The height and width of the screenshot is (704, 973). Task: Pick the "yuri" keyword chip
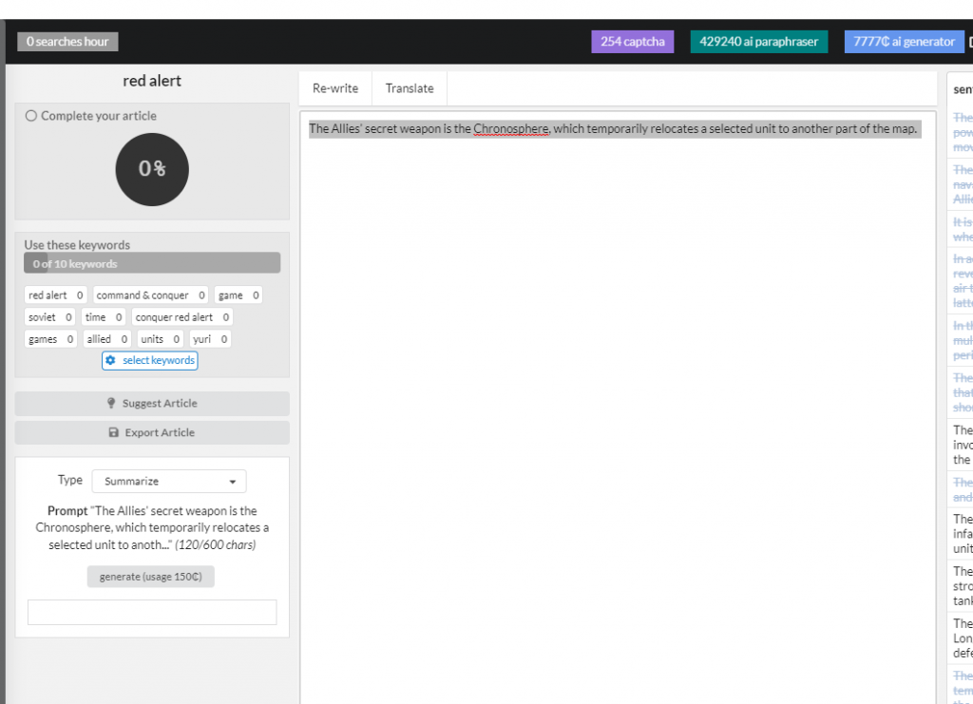[x=210, y=338]
